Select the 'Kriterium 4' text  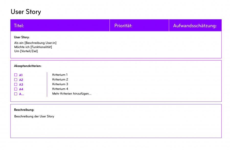pyautogui.click(x=60, y=89)
